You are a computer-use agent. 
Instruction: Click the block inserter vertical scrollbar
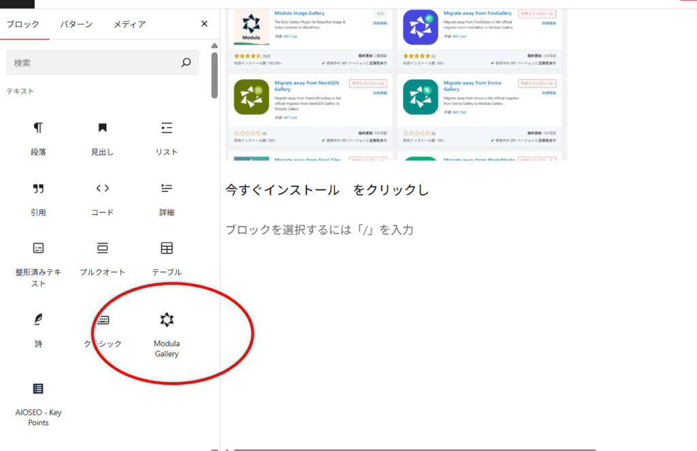[x=214, y=75]
